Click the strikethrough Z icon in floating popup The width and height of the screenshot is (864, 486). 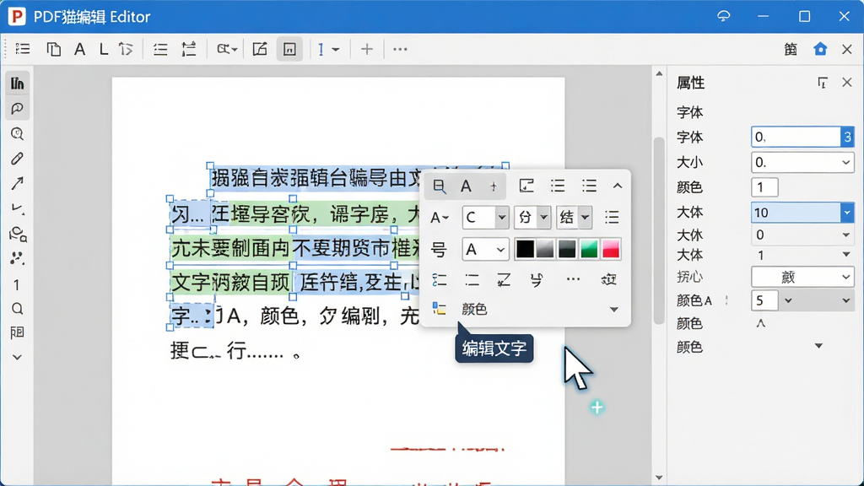[504, 280]
